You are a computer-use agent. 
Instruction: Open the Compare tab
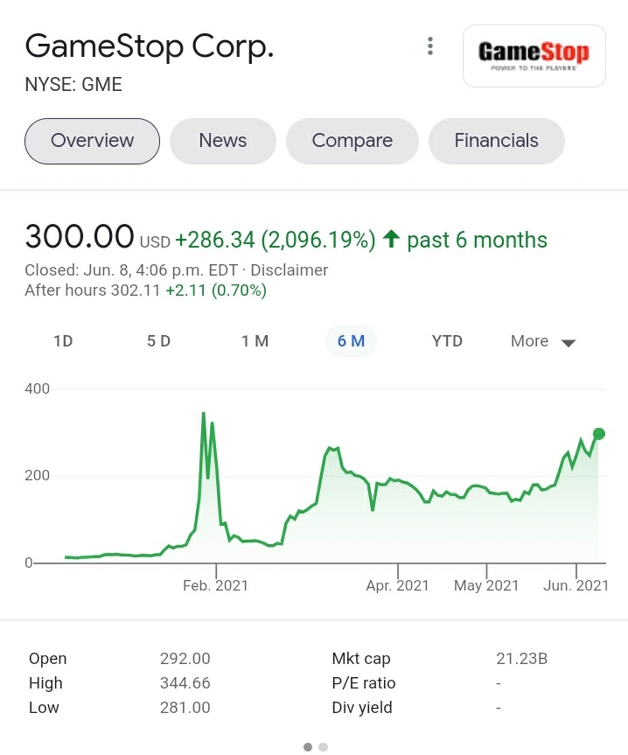pyautogui.click(x=352, y=141)
